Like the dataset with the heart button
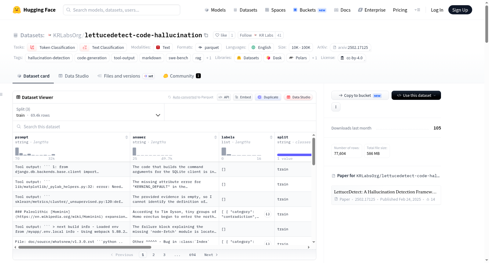 [221, 35]
